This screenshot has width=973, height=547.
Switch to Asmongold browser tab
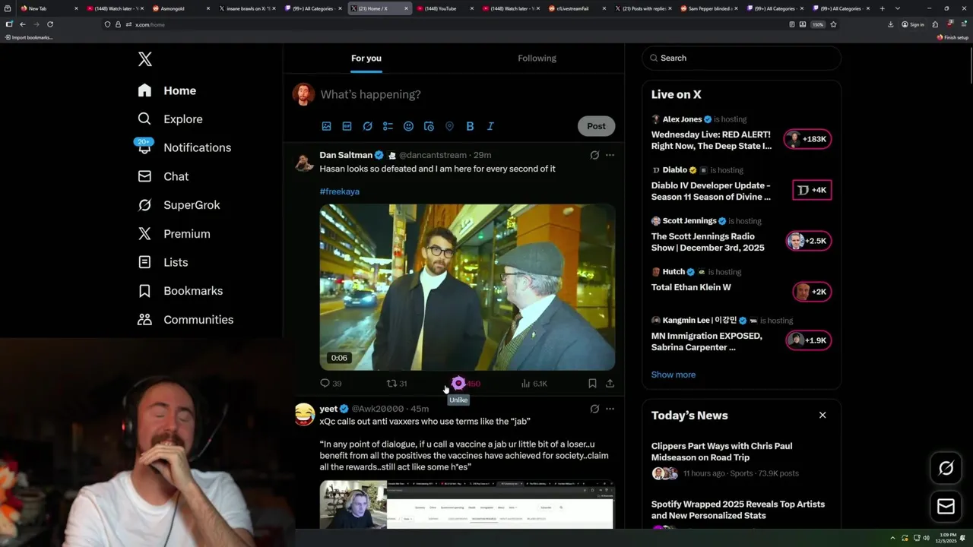click(x=179, y=8)
